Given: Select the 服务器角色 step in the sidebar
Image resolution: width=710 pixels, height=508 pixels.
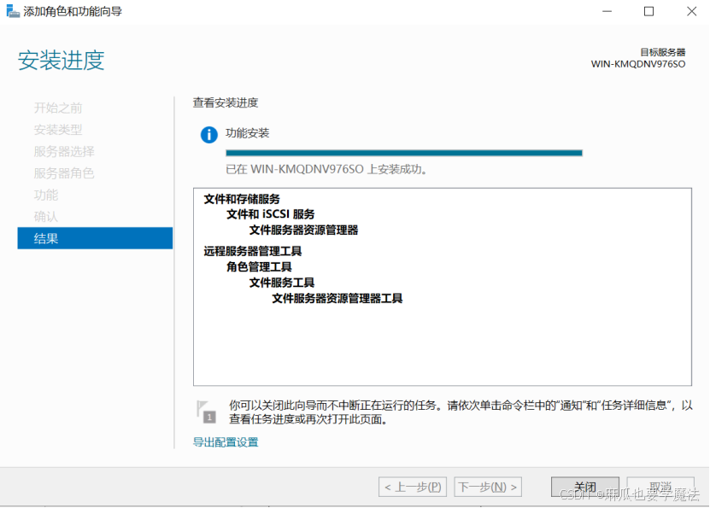Looking at the screenshot, I should click(x=64, y=172).
